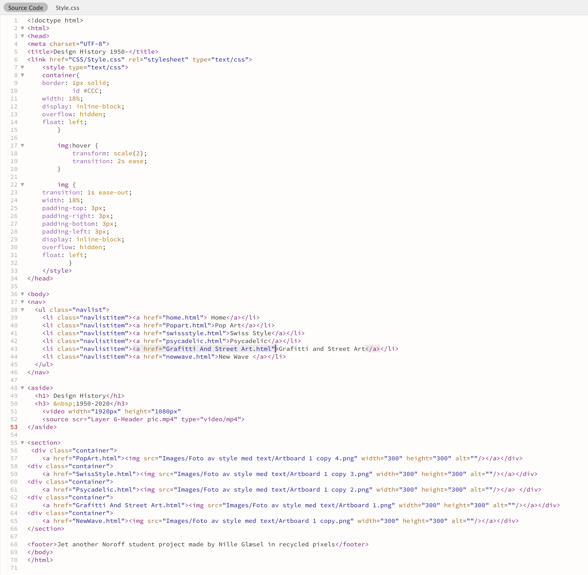Click the footer text on line 68

click(x=196, y=545)
